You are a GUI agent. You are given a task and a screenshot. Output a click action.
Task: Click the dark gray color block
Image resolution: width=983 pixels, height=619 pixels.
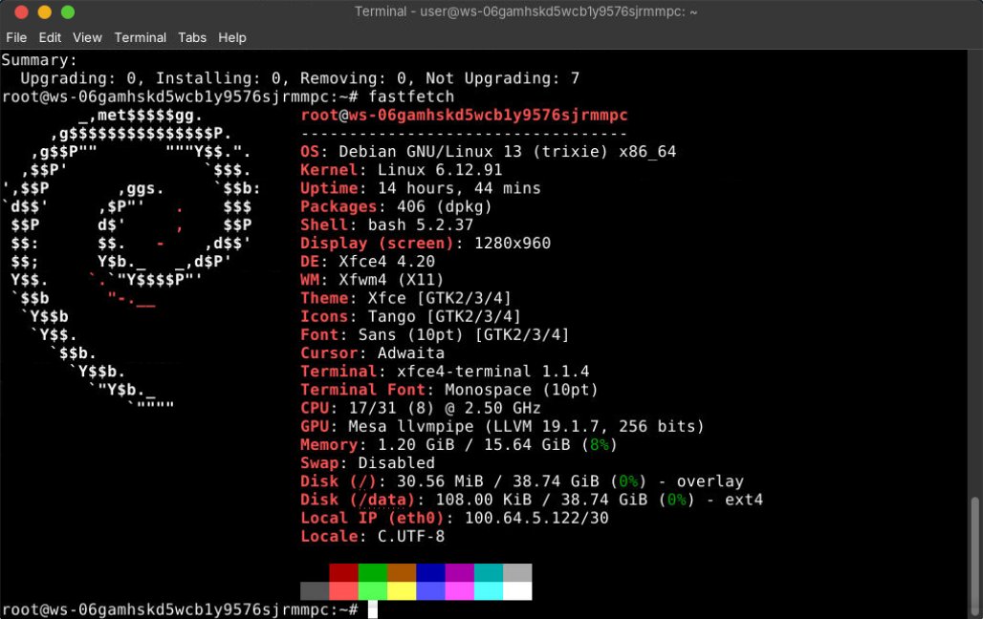(x=315, y=590)
